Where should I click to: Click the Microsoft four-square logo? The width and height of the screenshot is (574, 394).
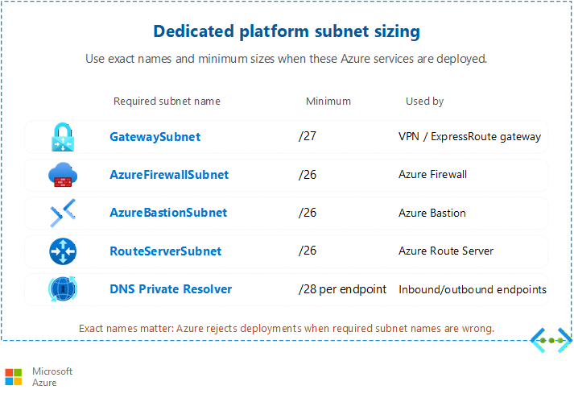tap(14, 377)
